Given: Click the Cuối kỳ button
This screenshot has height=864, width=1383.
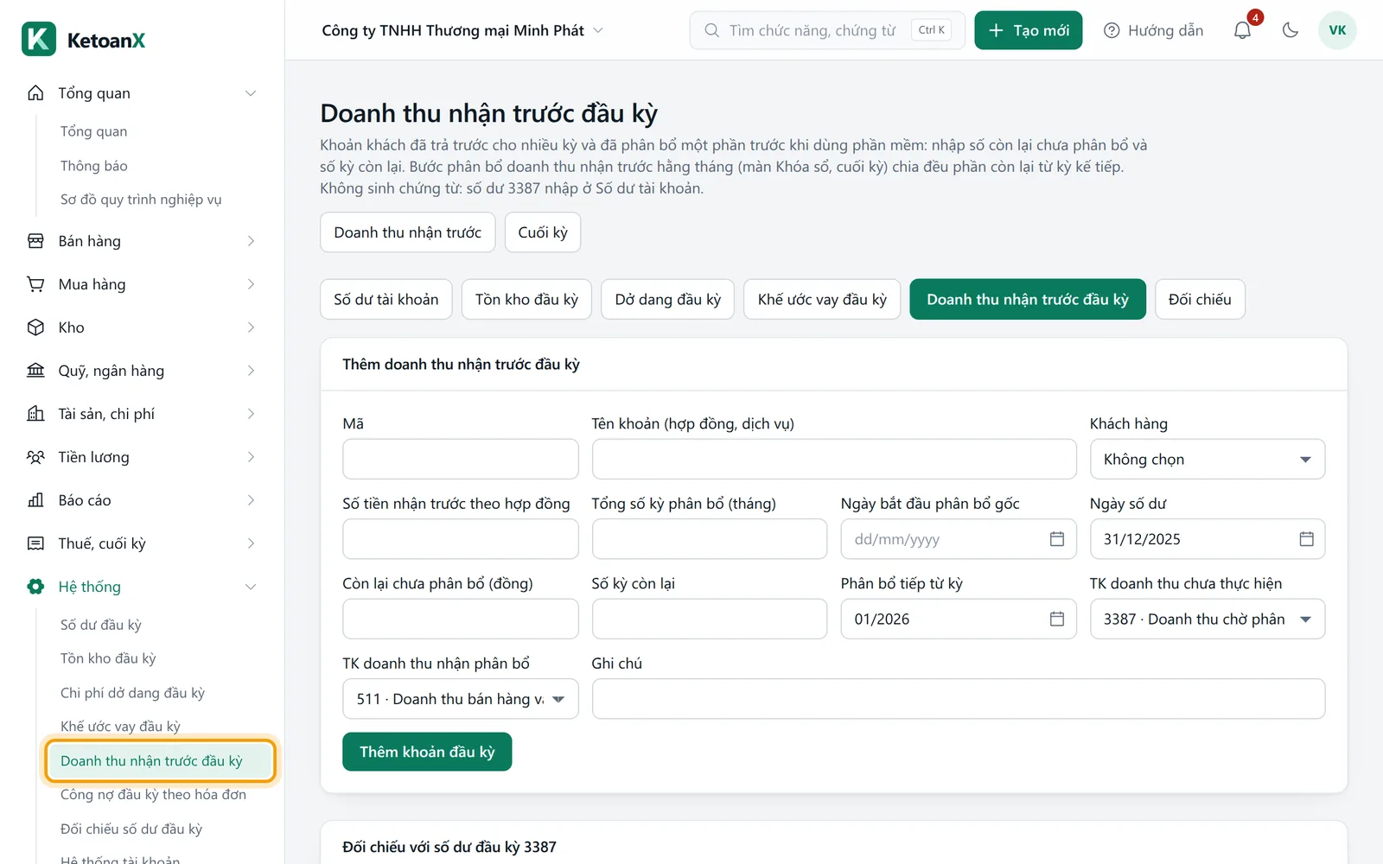Looking at the screenshot, I should 543,232.
